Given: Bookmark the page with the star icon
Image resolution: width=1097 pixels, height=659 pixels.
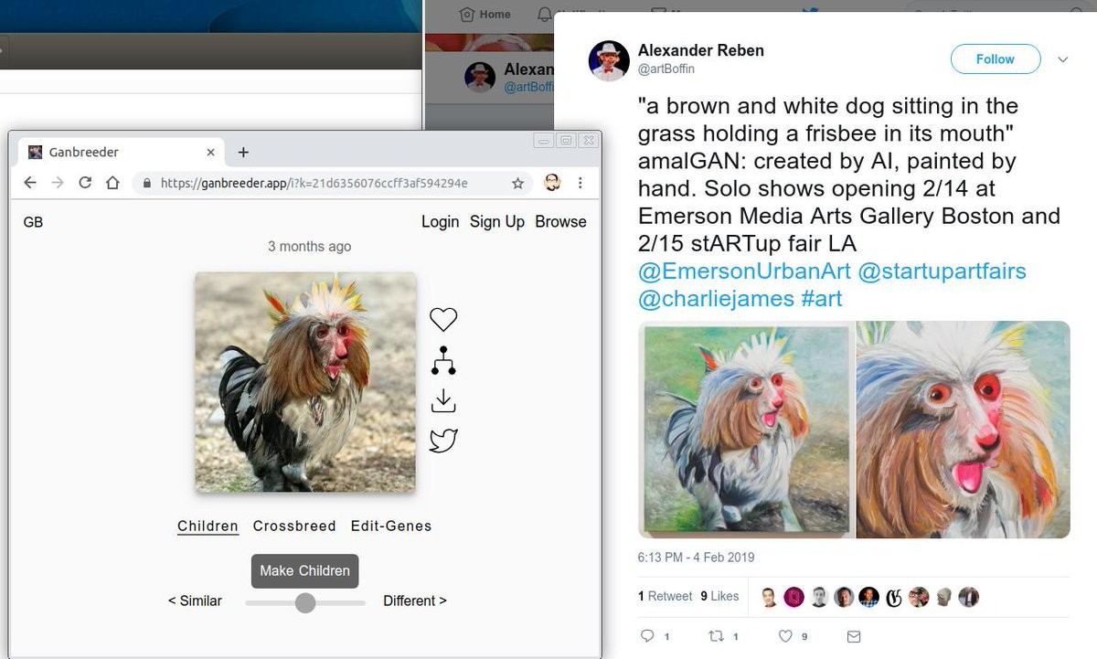Looking at the screenshot, I should coord(517,183).
